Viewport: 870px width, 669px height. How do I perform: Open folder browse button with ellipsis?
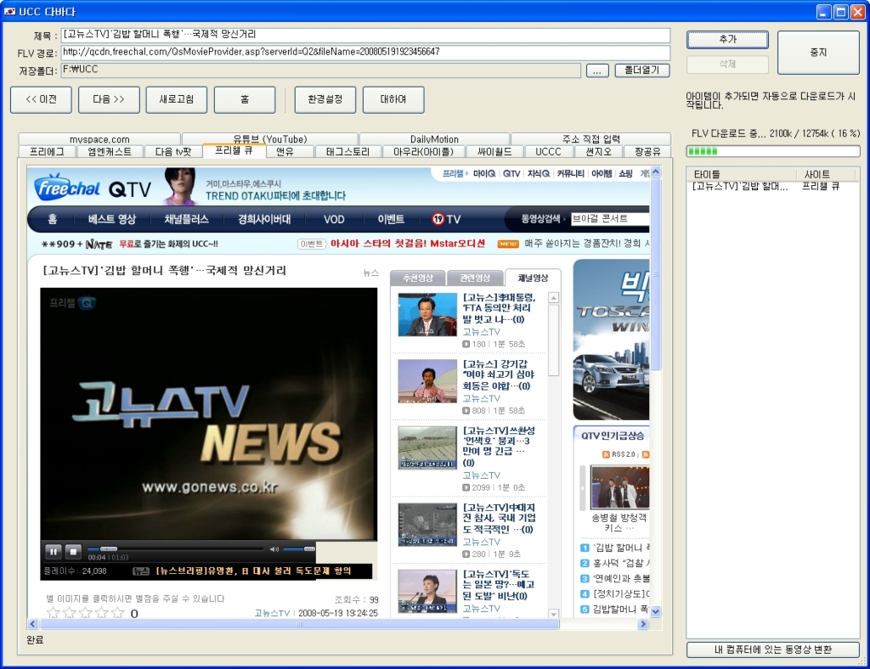coord(597,70)
